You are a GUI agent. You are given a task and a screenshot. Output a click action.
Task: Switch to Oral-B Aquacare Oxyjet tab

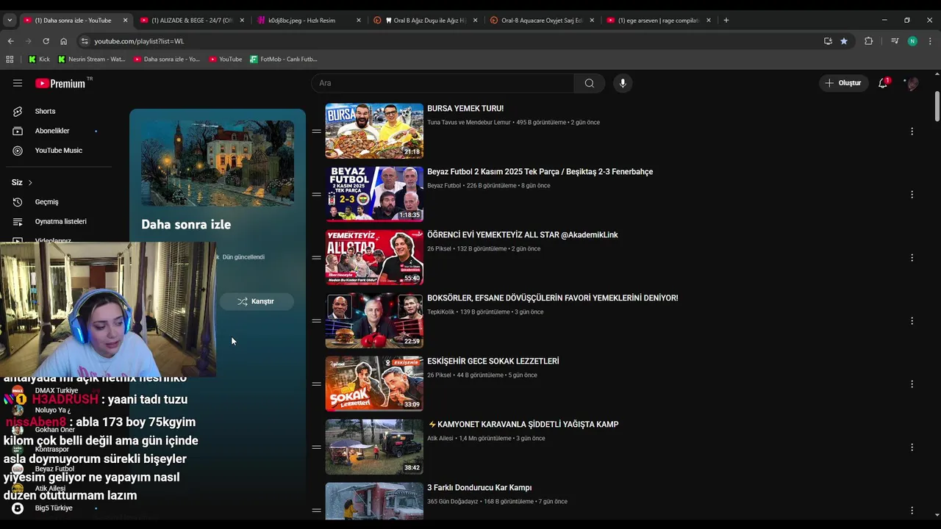tap(542, 21)
